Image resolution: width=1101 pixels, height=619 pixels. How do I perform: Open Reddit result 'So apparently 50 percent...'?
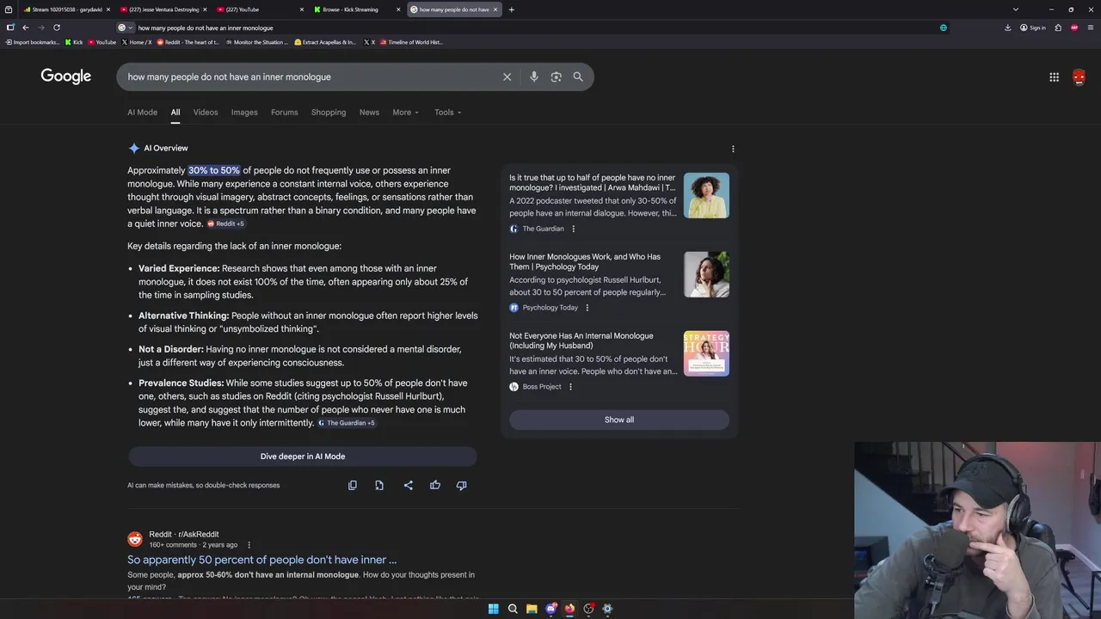click(262, 560)
